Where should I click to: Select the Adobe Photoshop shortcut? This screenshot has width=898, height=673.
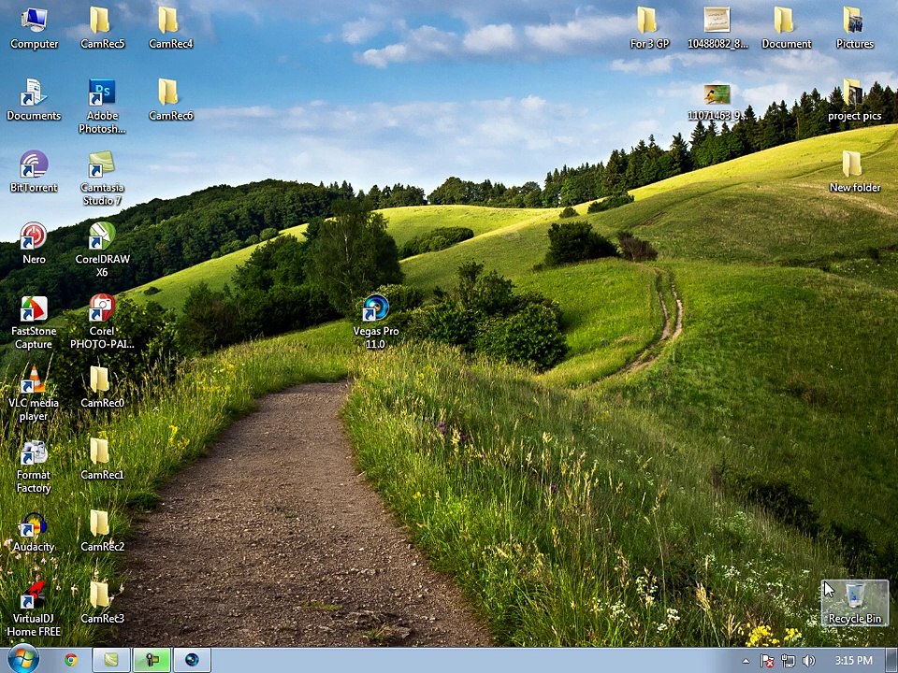point(102,107)
